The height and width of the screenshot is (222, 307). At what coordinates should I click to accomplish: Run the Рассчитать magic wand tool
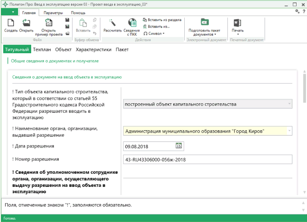[x=112, y=24]
